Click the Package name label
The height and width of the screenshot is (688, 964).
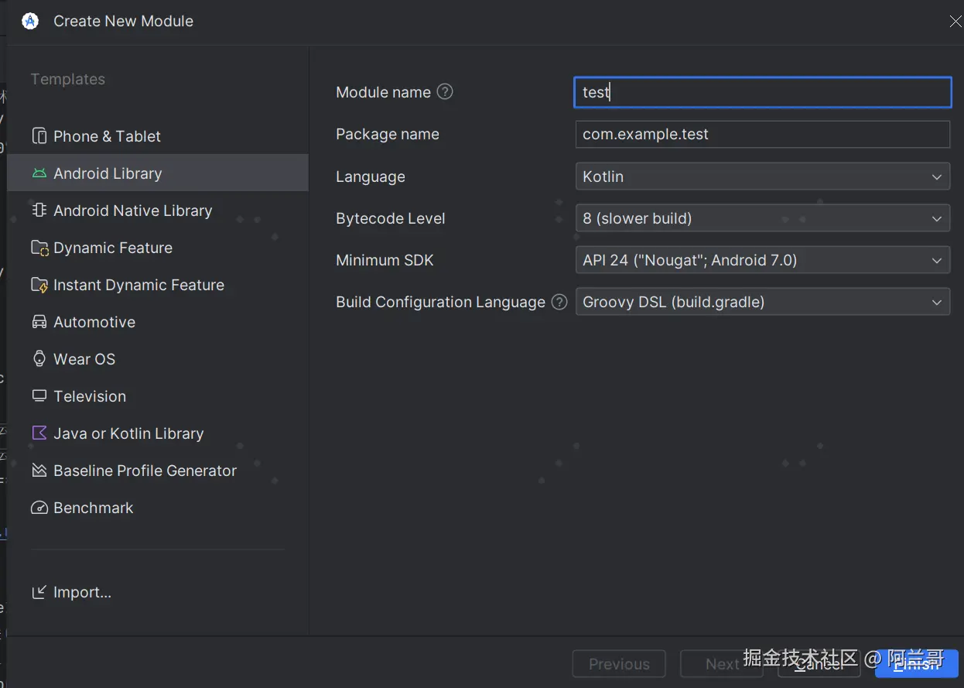click(388, 134)
